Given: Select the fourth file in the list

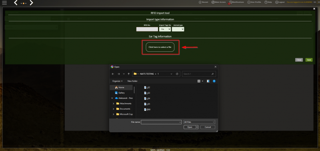Looking at the screenshot, I should coord(147,104).
